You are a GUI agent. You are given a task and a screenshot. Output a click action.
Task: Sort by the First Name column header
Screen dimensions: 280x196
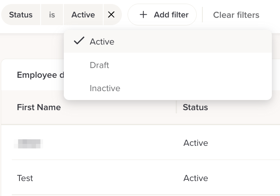[x=39, y=107]
